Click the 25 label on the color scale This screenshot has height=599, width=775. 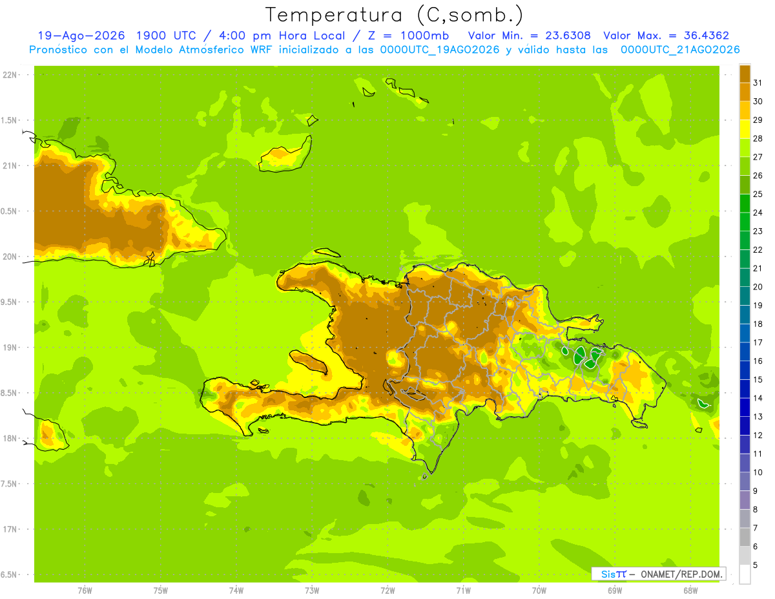point(758,194)
